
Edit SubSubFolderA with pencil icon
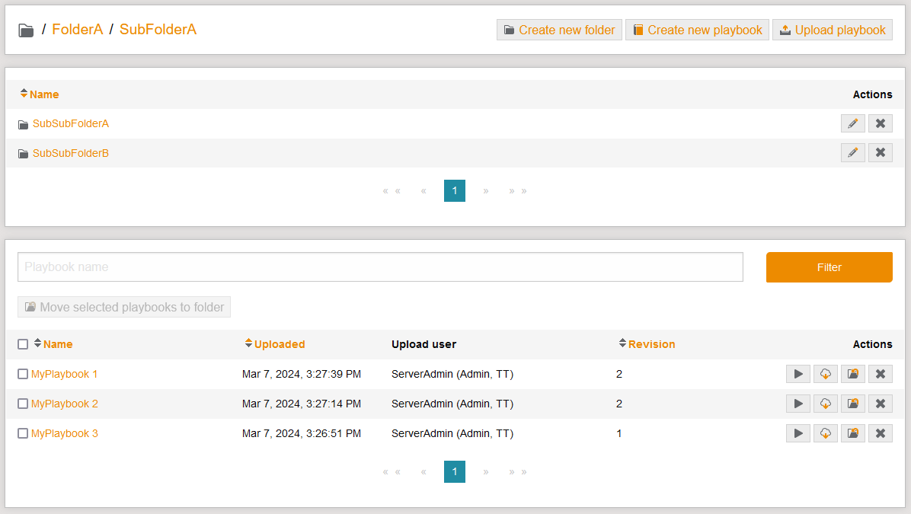tap(852, 123)
